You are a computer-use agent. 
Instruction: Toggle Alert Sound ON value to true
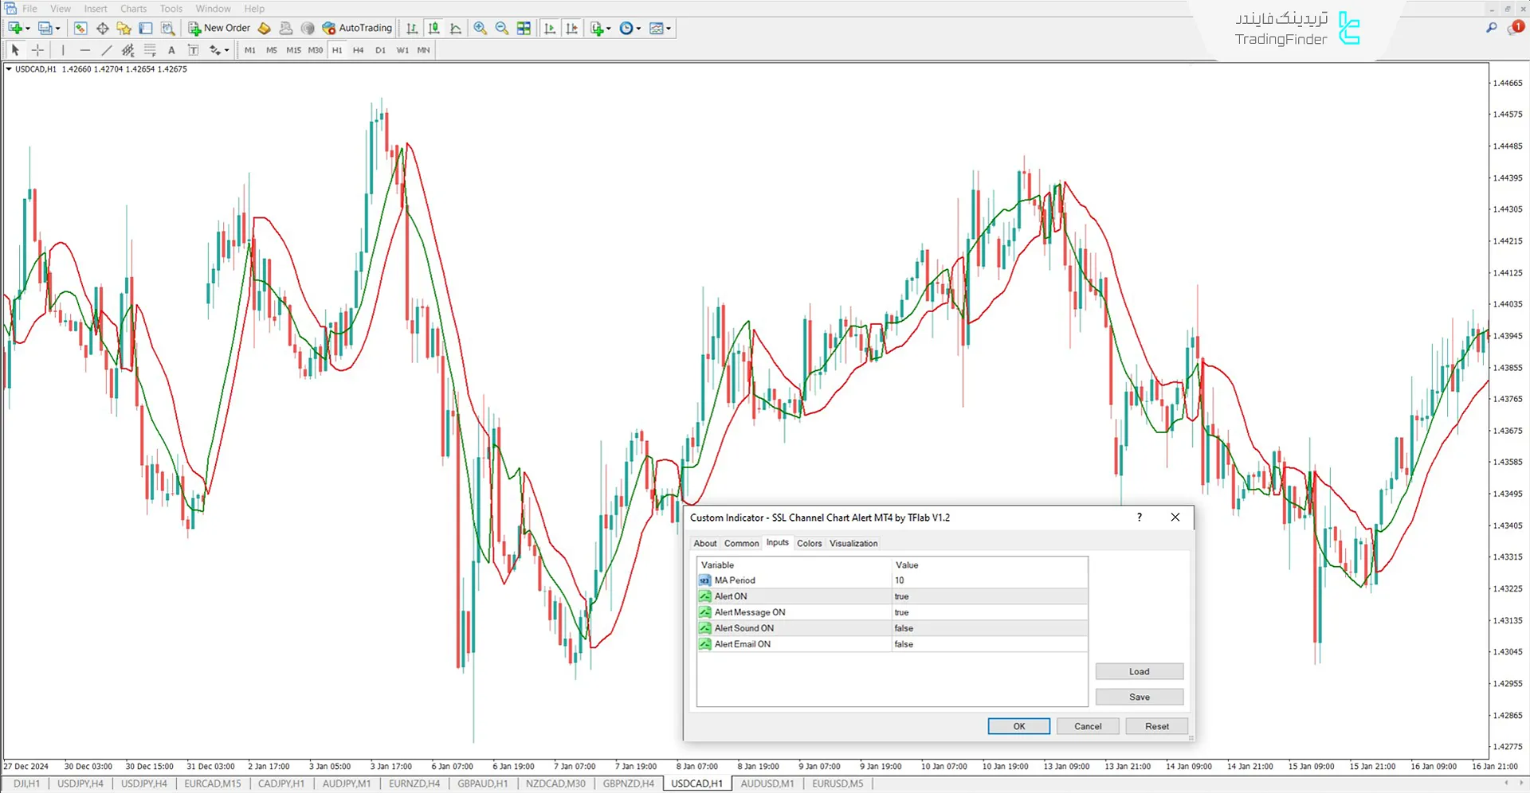point(988,627)
